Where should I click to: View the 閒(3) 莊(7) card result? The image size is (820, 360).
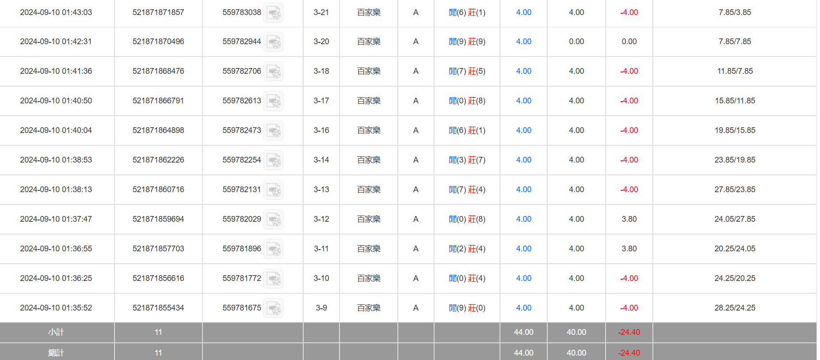click(467, 160)
